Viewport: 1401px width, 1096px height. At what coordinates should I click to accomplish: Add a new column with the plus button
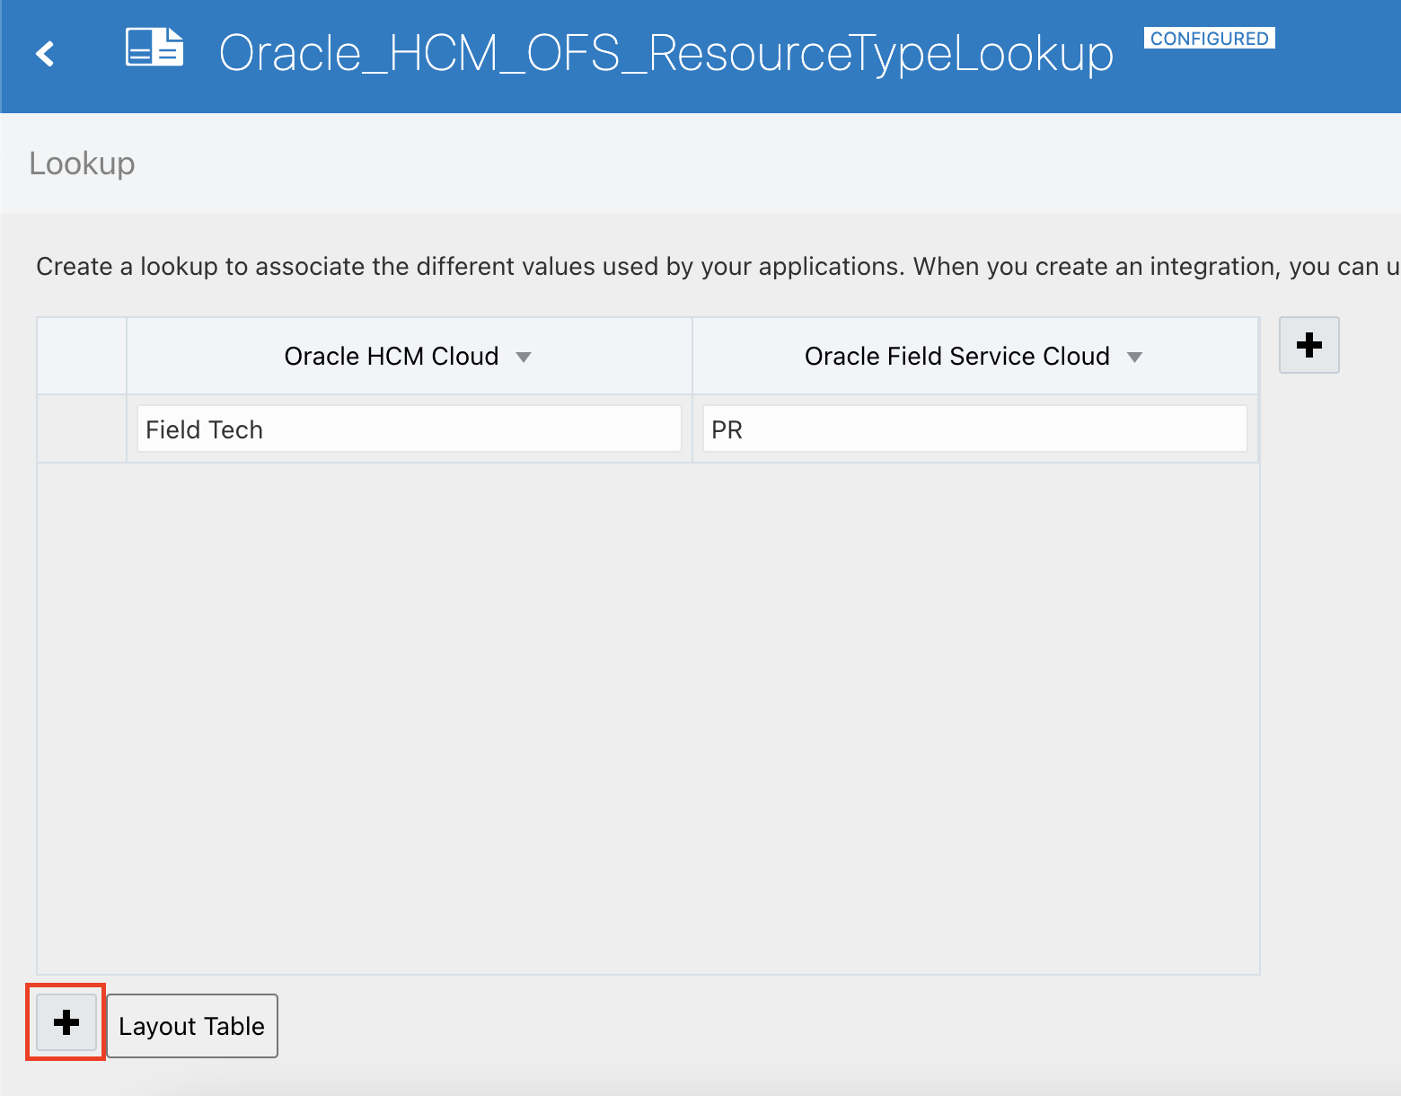click(1308, 345)
